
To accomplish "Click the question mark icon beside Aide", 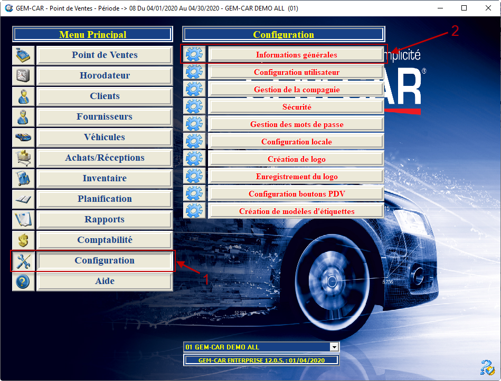I will click(23, 281).
